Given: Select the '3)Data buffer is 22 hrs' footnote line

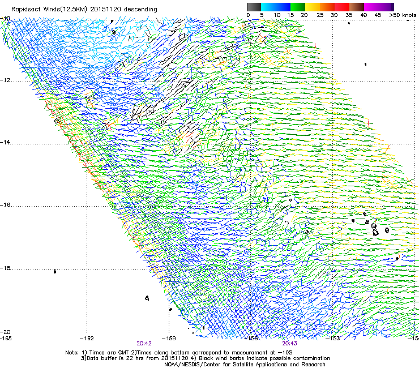Looking at the screenshot, I should pos(205,358).
